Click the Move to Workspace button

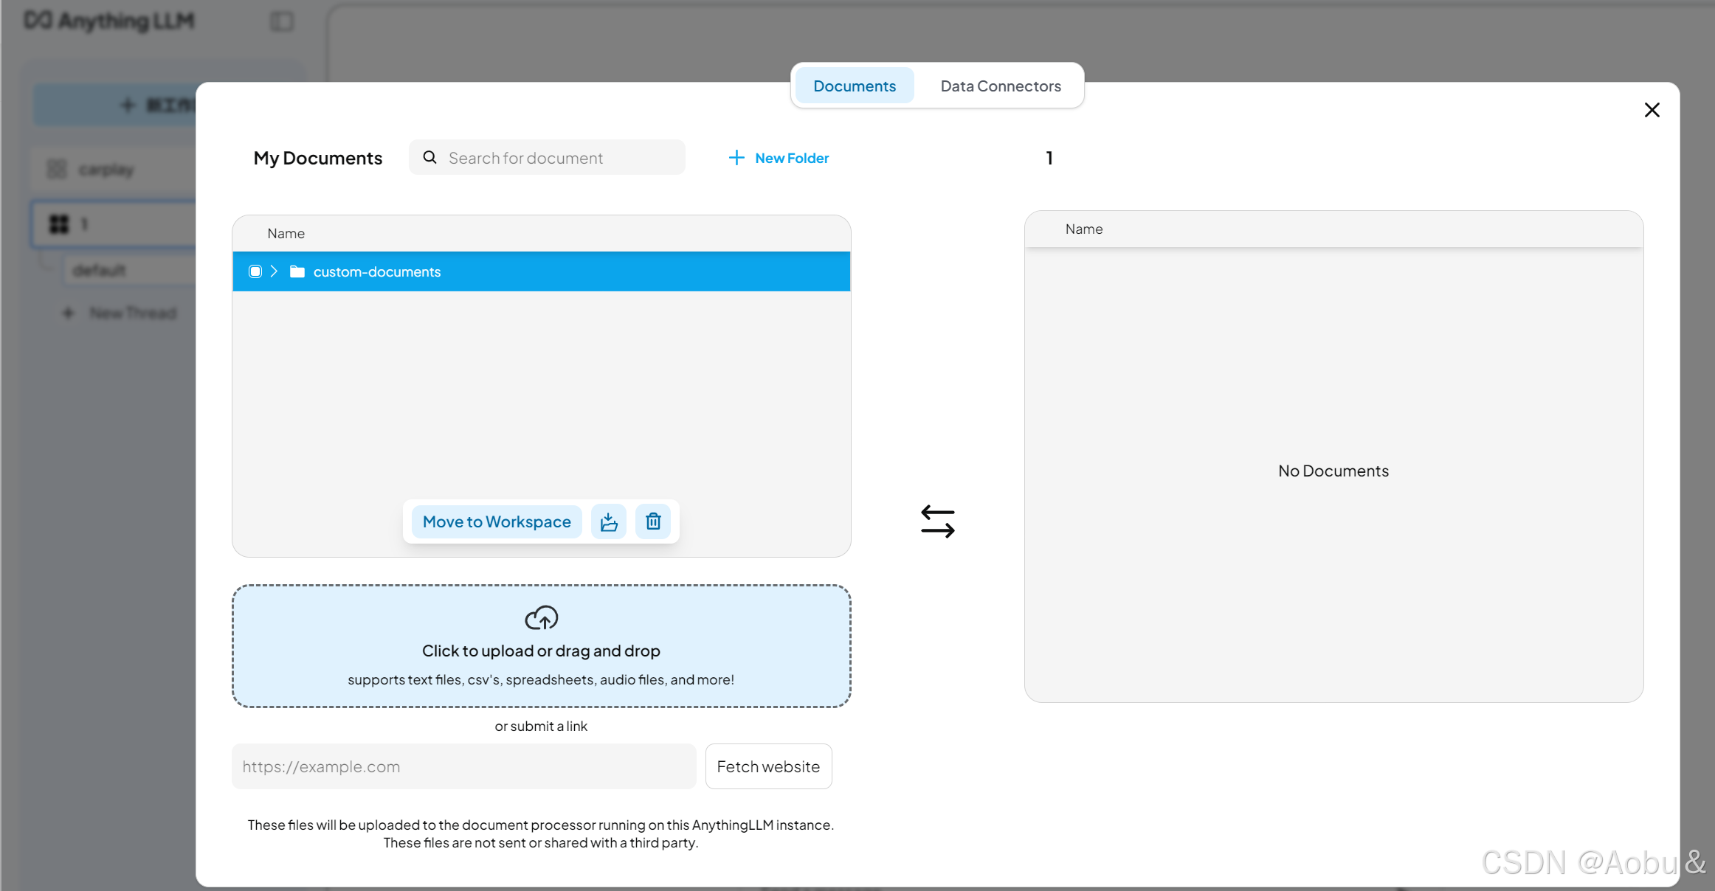(x=497, y=521)
